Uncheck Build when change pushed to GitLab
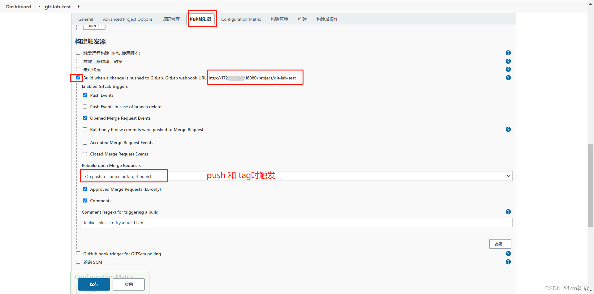This screenshot has height=294, width=594. click(78, 78)
